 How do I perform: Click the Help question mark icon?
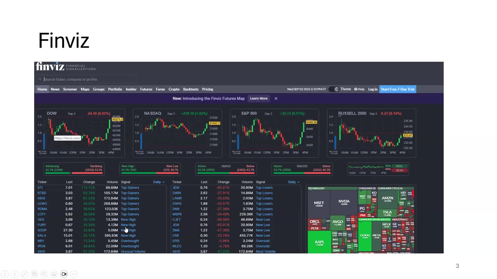click(355, 89)
